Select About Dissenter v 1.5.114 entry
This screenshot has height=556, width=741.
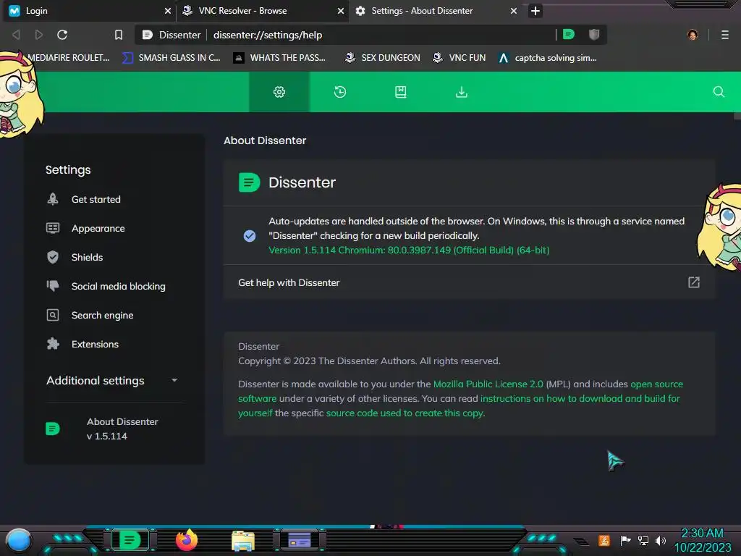click(x=112, y=429)
